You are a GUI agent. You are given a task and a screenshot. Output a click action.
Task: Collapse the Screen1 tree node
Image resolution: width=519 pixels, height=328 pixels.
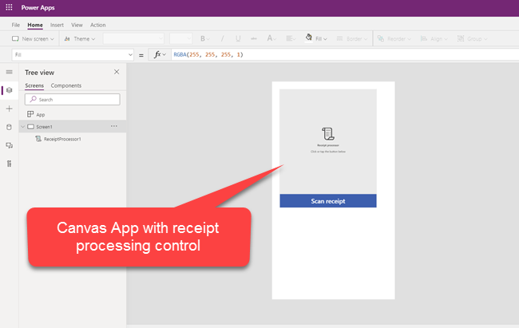pyautogui.click(x=23, y=127)
